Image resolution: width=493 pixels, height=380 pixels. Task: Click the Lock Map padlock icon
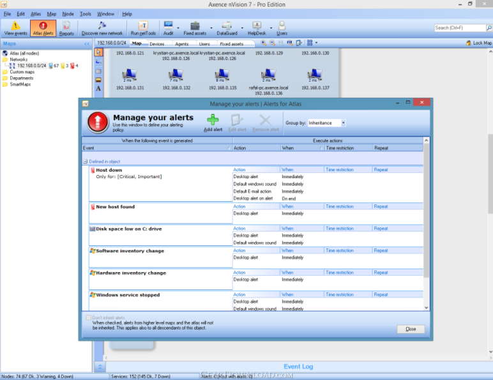point(469,43)
